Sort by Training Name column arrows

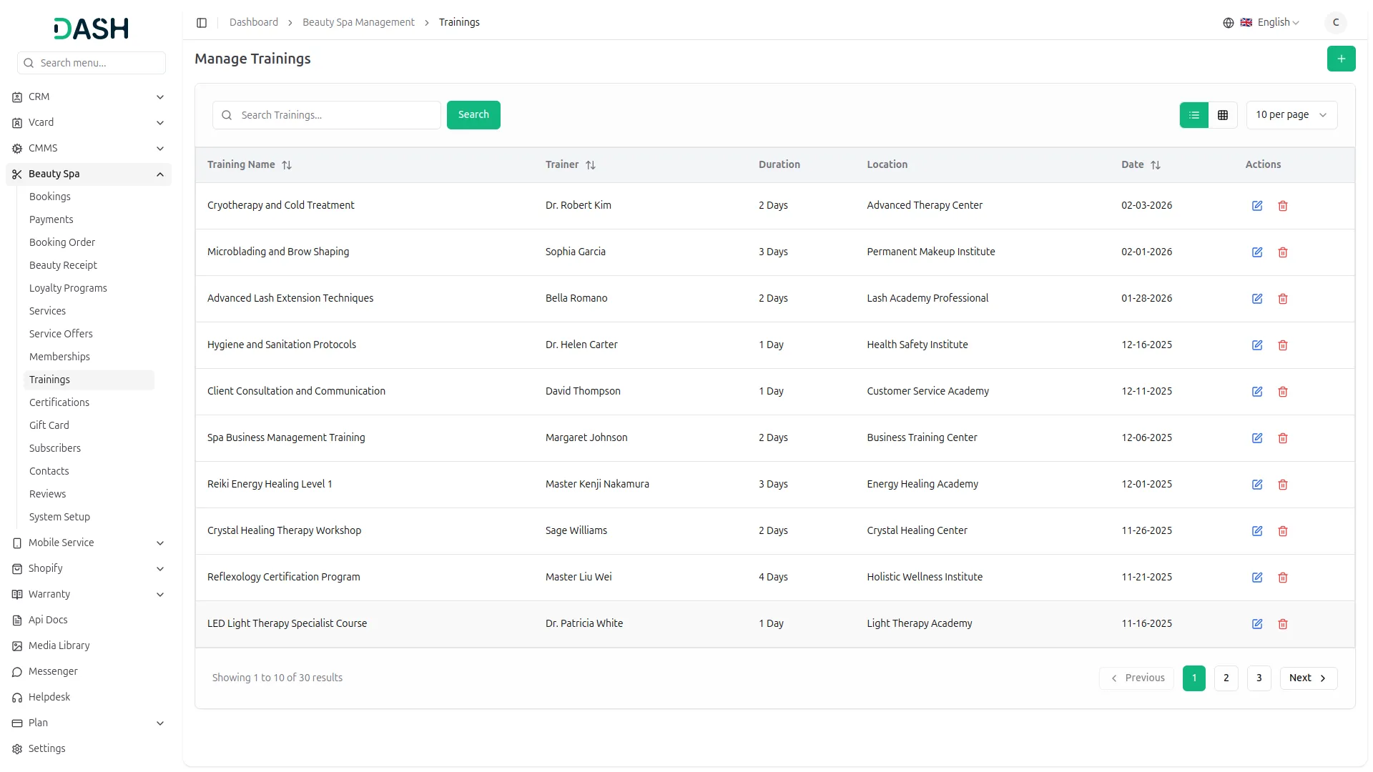click(x=287, y=165)
